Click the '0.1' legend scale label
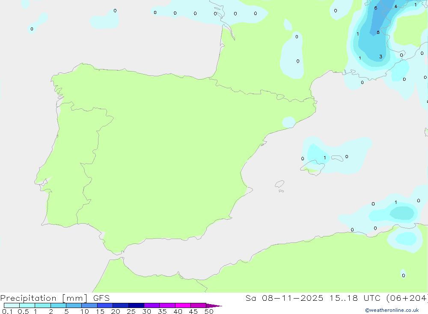428x314 pixels. click(x=7, y=311)
